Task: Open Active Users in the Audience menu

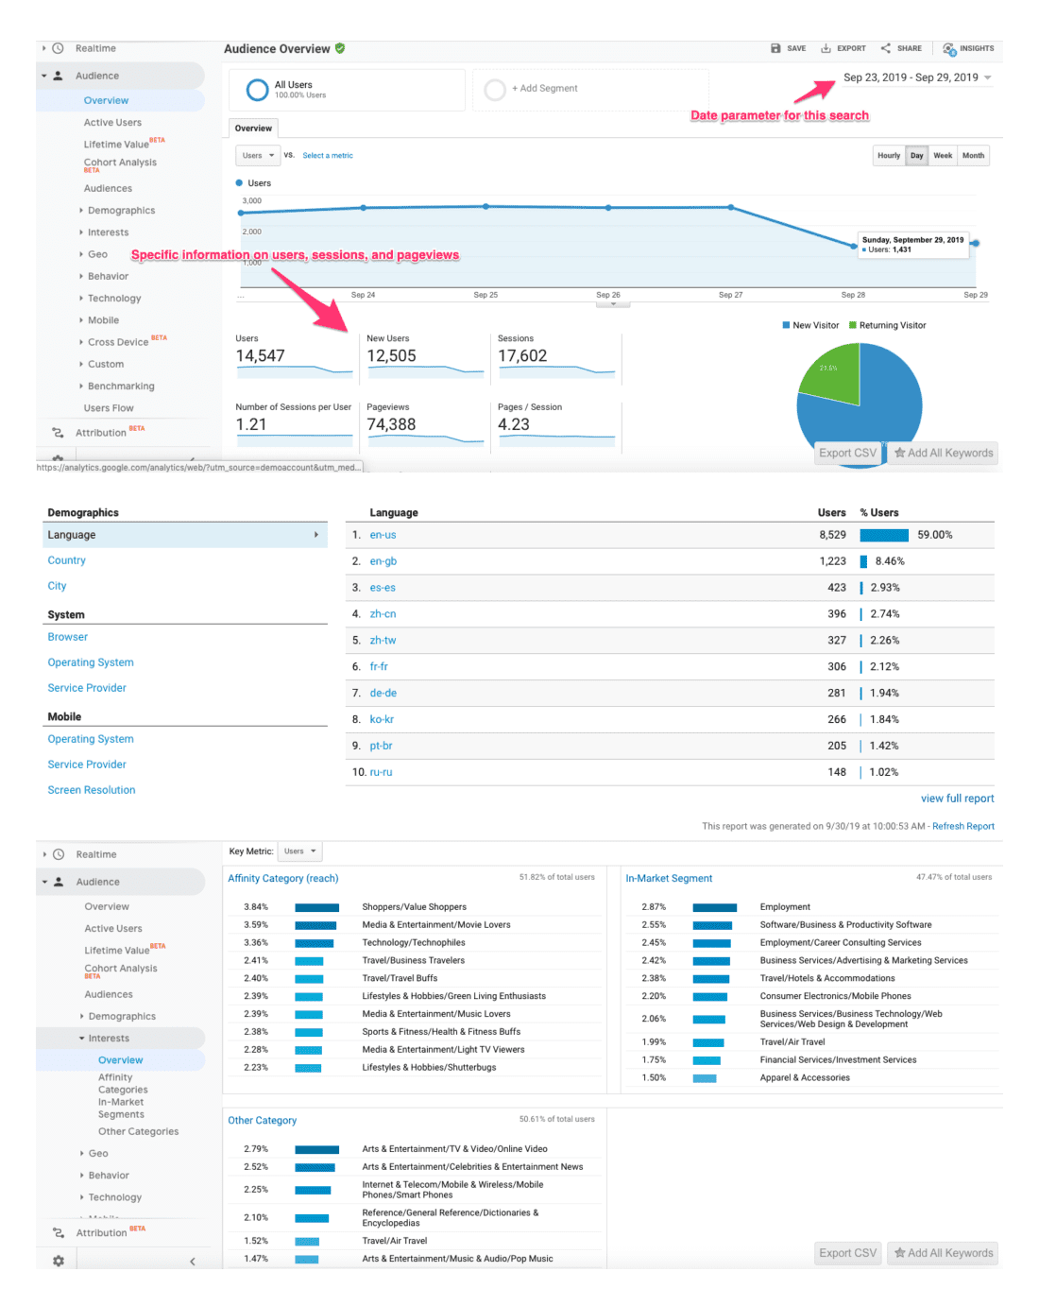Action: pyautogui.click(x=112, y=122)
